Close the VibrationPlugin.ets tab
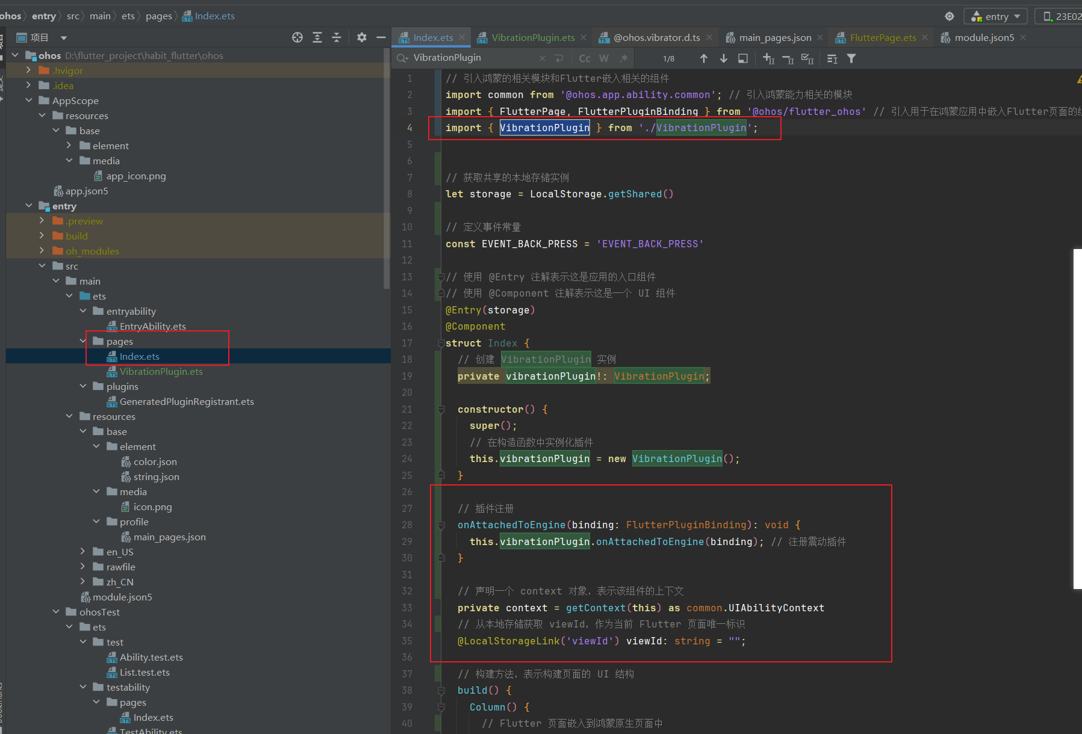Image resolution: width=1082 pixels, height=734 pixels. [x=583, y=37]
